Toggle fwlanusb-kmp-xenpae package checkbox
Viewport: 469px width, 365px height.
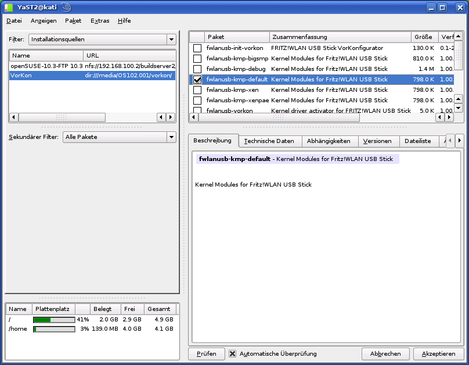[x=197, y=101]
